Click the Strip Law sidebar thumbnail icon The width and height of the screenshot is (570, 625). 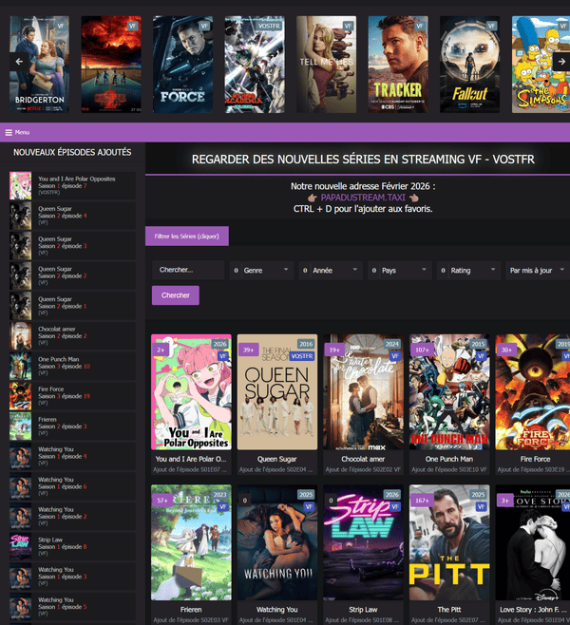(x=20, y=544)
